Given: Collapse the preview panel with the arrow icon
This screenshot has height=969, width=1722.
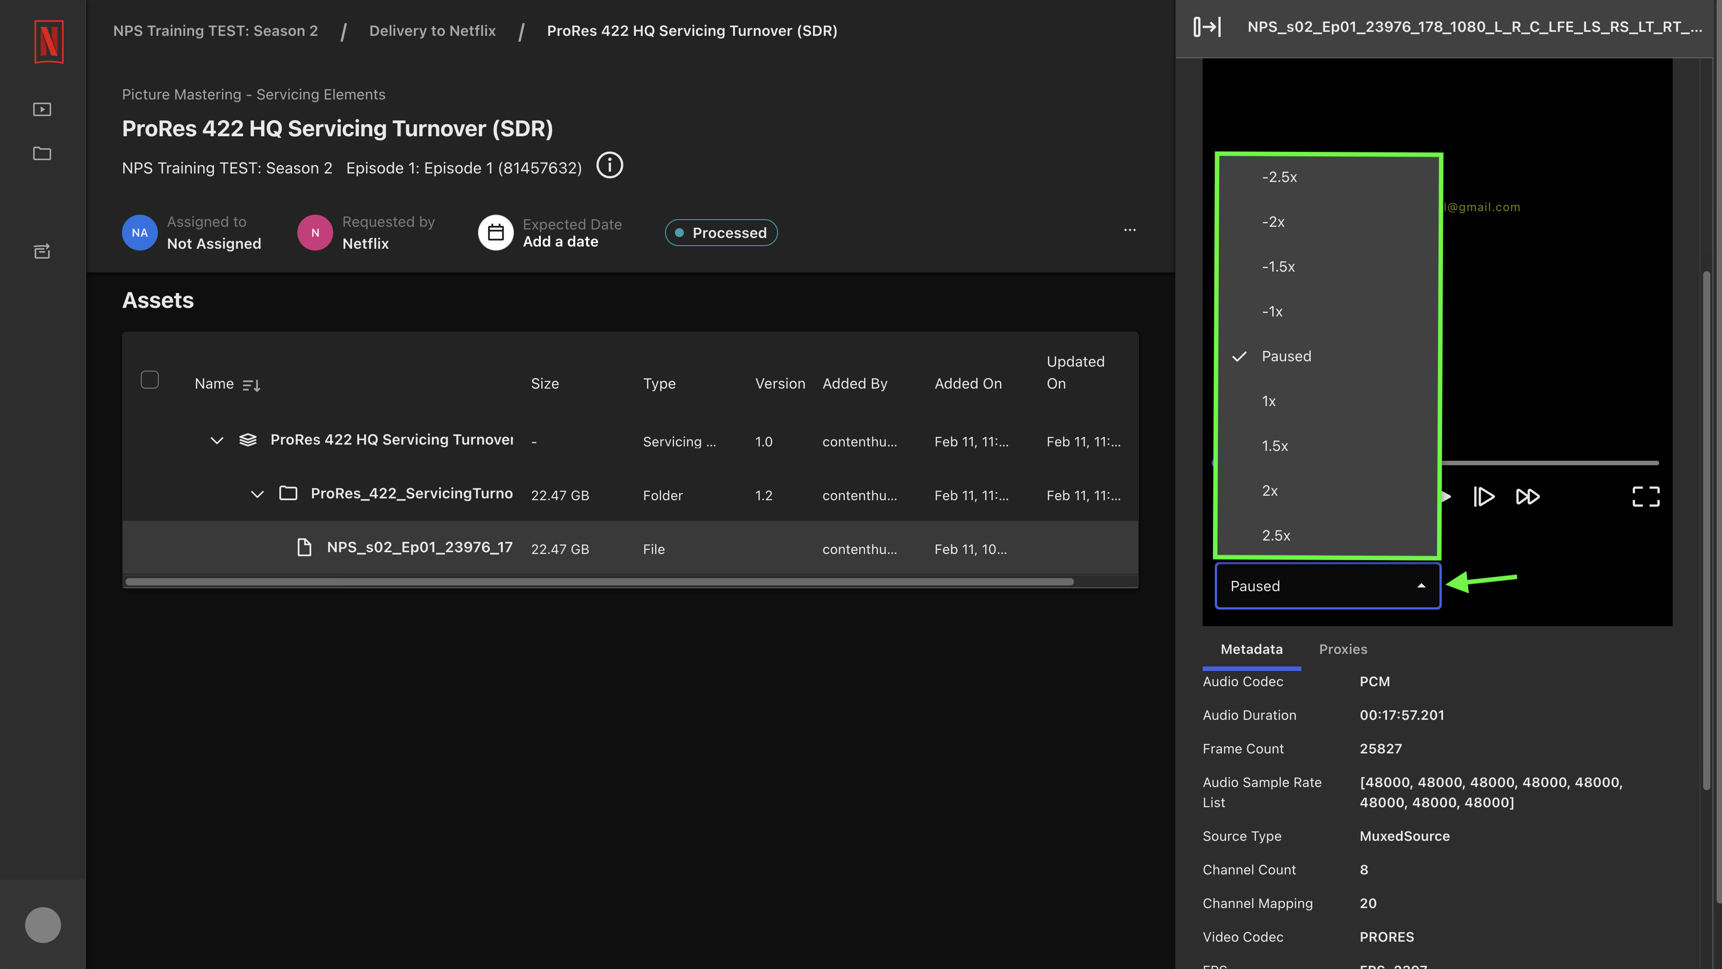Looking at the screenshot, I should point(1207,27).
